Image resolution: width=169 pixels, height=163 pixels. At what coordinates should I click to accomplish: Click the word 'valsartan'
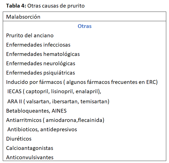coord(36,102)
